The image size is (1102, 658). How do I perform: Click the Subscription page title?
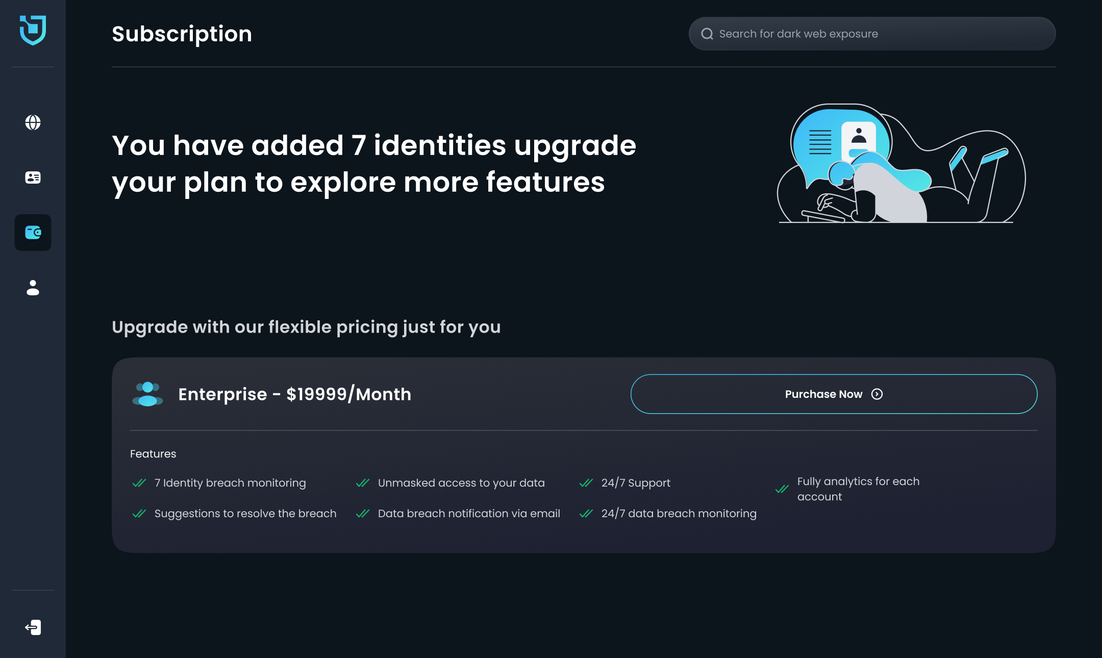click(182, 34)
